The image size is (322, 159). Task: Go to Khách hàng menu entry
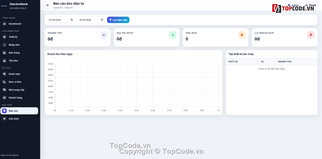(x=19, y=98)
